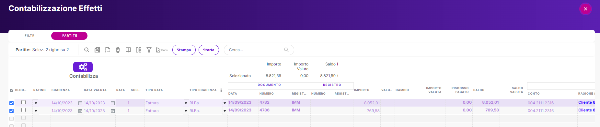Screen dimensions: 600x127
Task: Expand Tipo Scadenza Ri.Ba. dropdown second row
Action: click(225, 111)
